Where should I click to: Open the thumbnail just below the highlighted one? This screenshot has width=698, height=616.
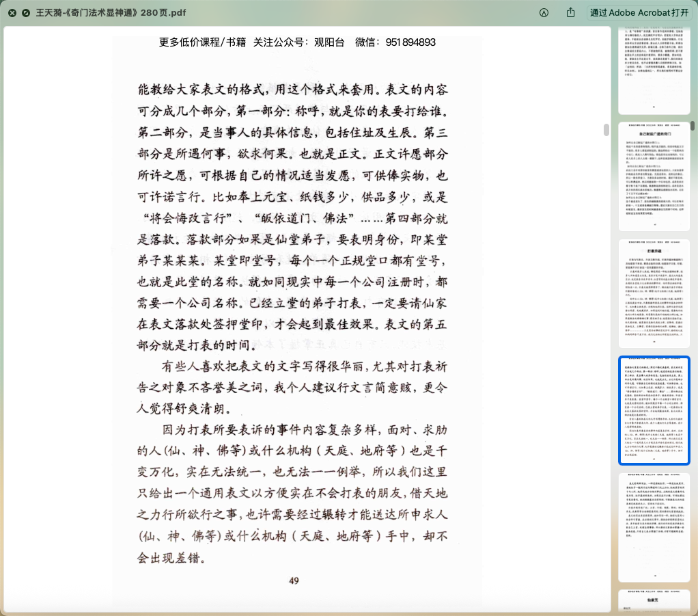[x=654, y=527]
